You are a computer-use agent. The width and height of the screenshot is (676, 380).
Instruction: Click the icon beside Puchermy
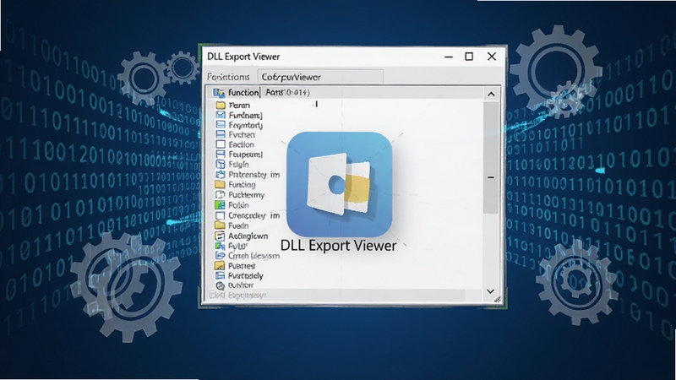[220, 195]
